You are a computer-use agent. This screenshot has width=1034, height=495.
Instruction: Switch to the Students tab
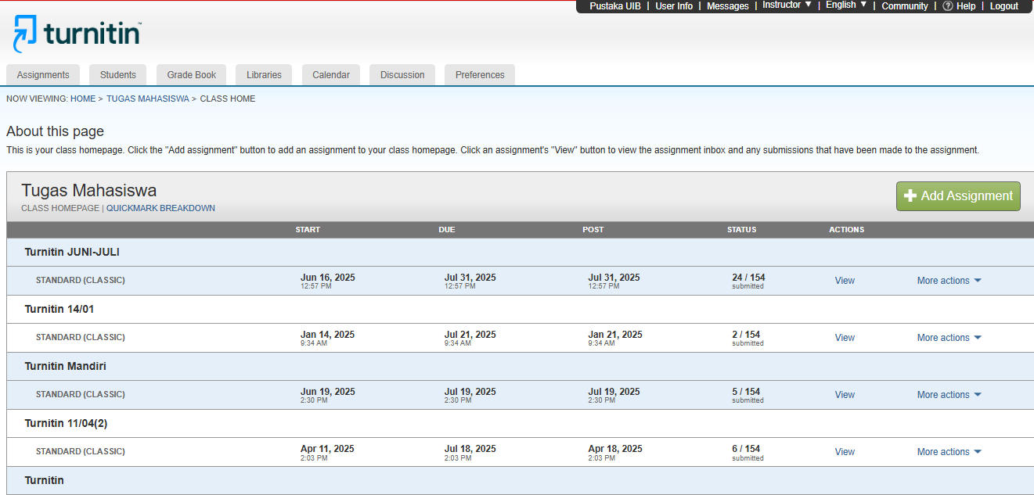coord(118,75)
